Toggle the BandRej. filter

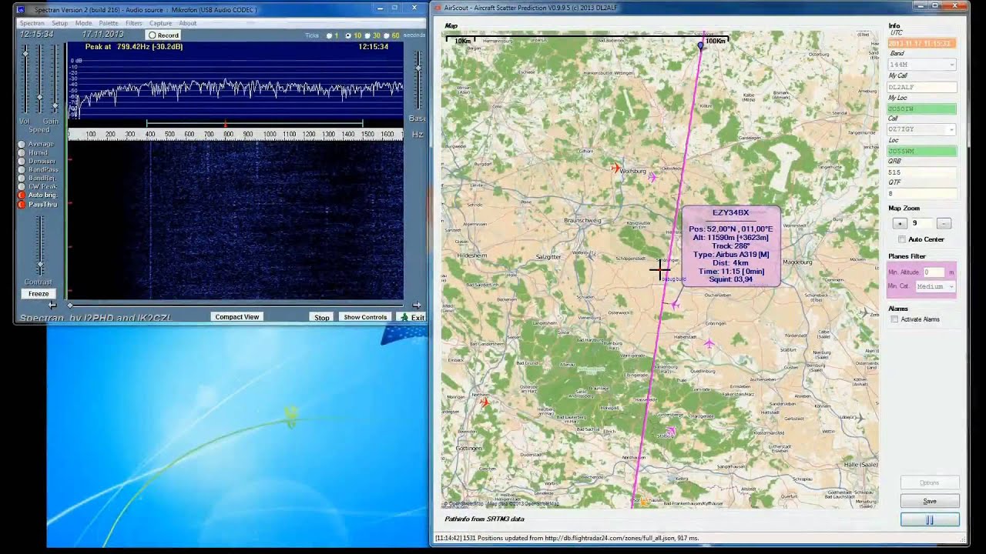tap(22, 178)
